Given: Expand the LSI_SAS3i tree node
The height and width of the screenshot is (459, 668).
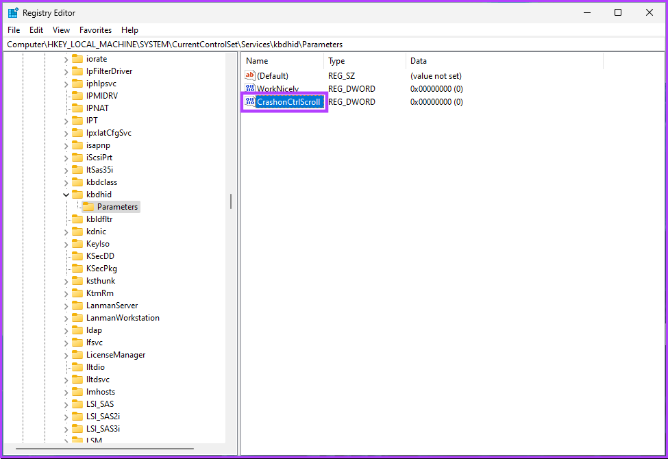Looking at the screenshot, I should click(x=66, y=430).
